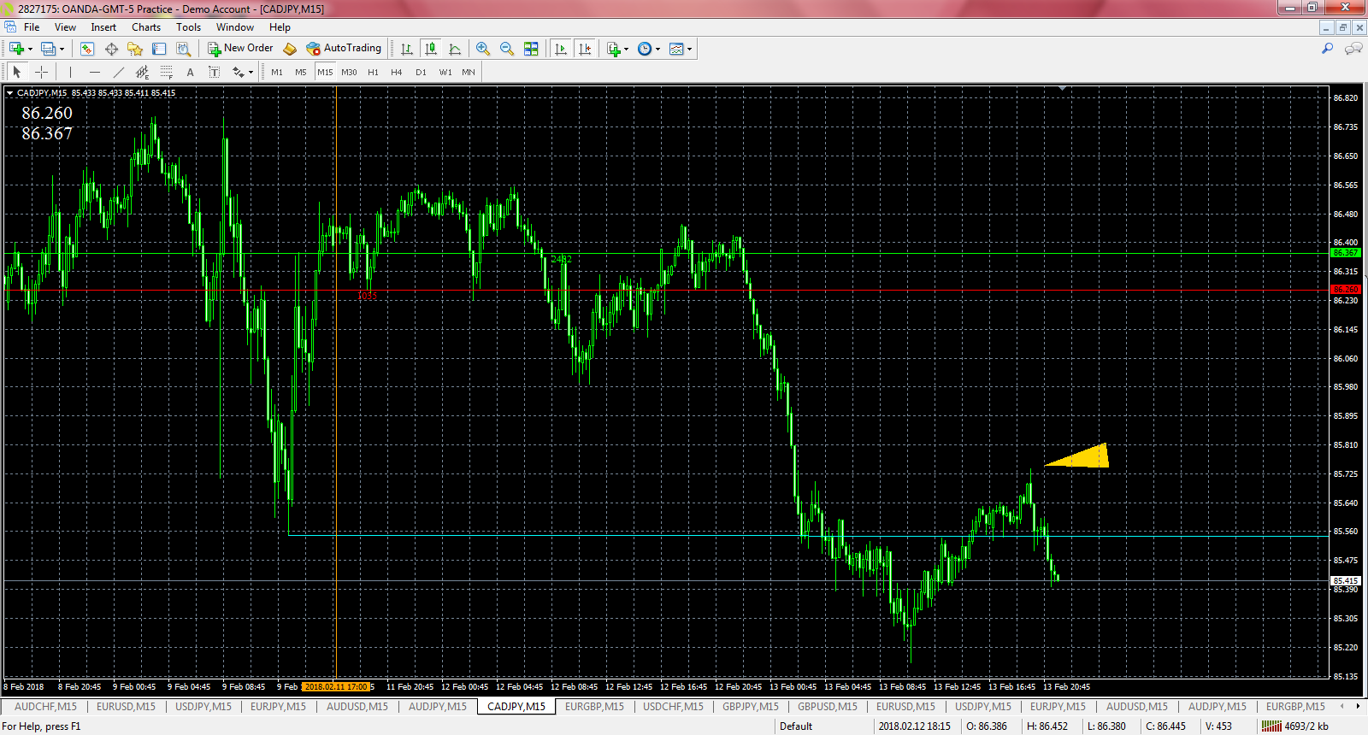The width and height of the screenshot is (1368, 735).
Task: Open the Navigator folder-star icon
Action: pos(135,49)
